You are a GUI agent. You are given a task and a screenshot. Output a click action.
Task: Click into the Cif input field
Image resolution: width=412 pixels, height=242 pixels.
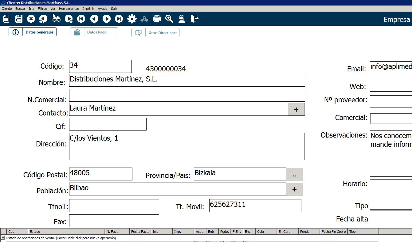108,124
